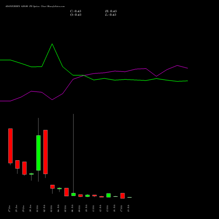Select the red candle for 09 Feb
Screen dimensions: 219x219
pyautogui.click(x=81, y=196)
